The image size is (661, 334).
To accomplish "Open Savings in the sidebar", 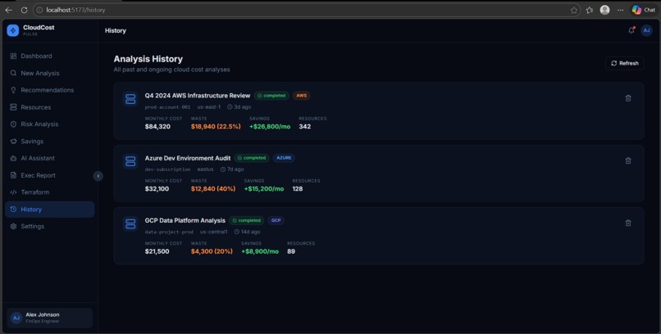I will 50,142.
